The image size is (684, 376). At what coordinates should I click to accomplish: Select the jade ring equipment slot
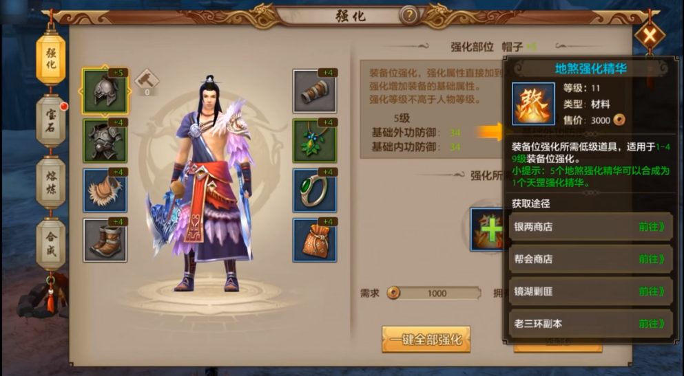[x=315, y=190]
